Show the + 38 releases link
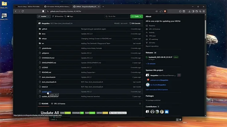The width and height of the screenshot is (227, 127). (151, 63)
